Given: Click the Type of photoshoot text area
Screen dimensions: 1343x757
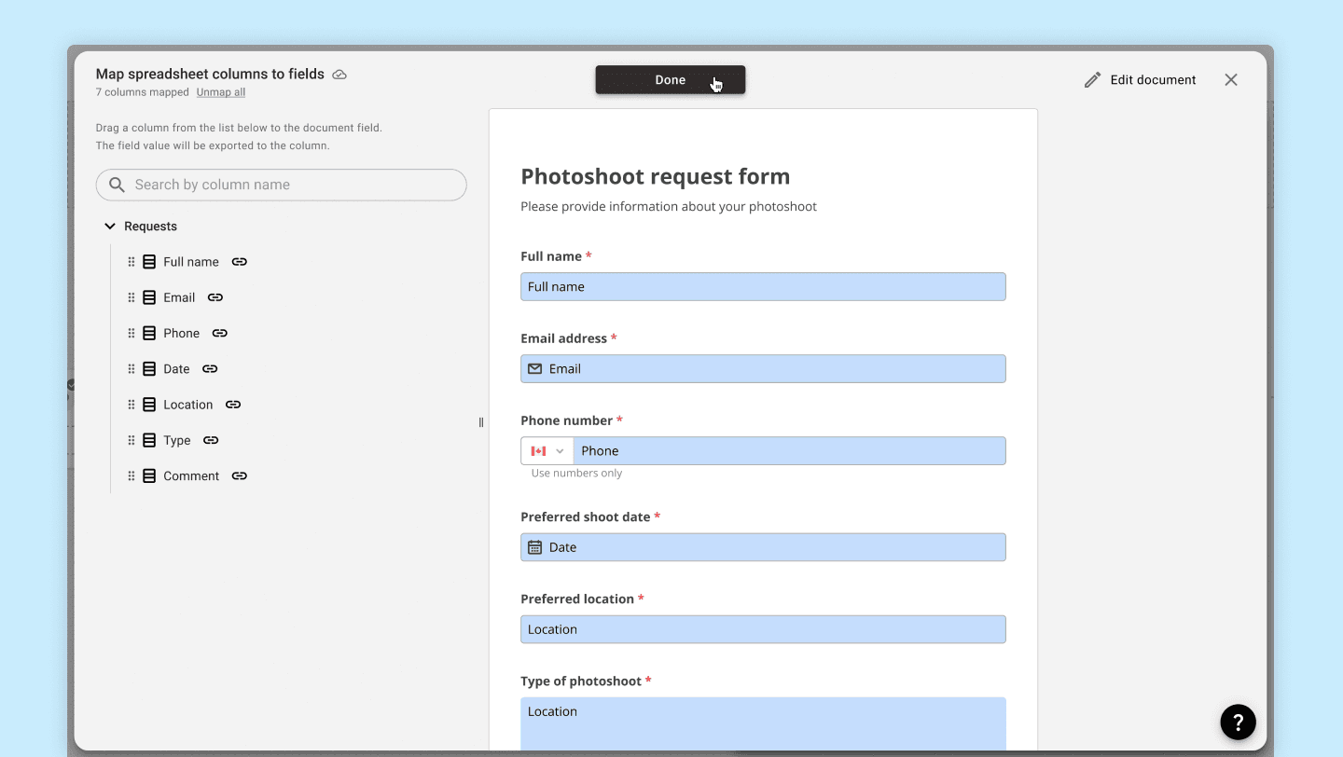Looking at the screenshot, I should point(763,724).
